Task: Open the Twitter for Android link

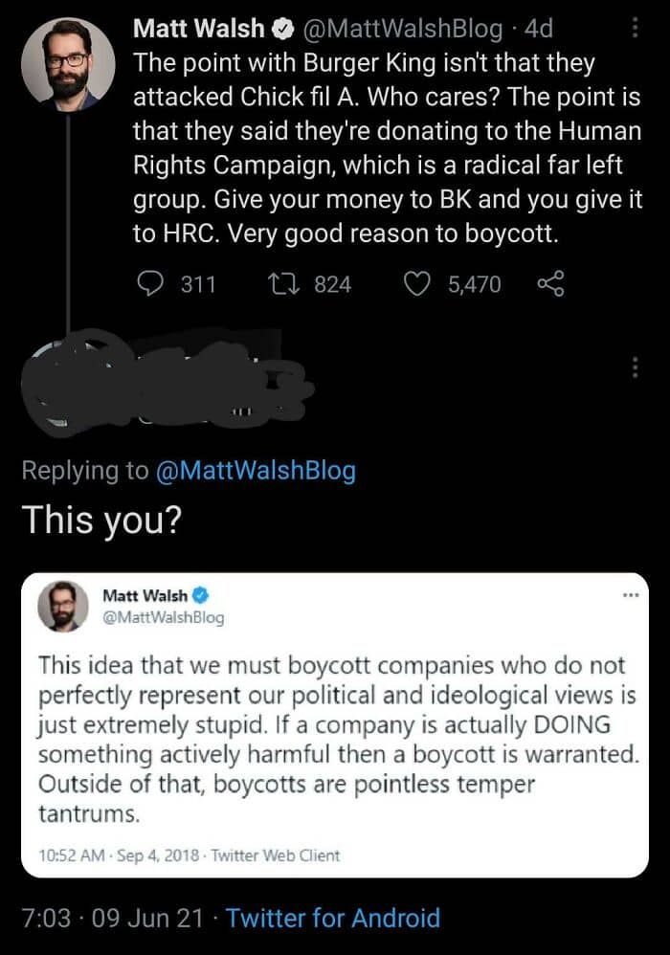Action: point(333,919)
